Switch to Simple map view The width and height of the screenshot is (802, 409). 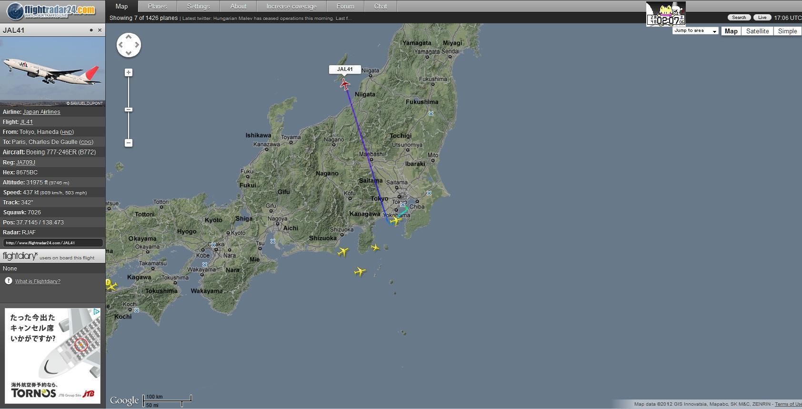(x=787, y=31)
